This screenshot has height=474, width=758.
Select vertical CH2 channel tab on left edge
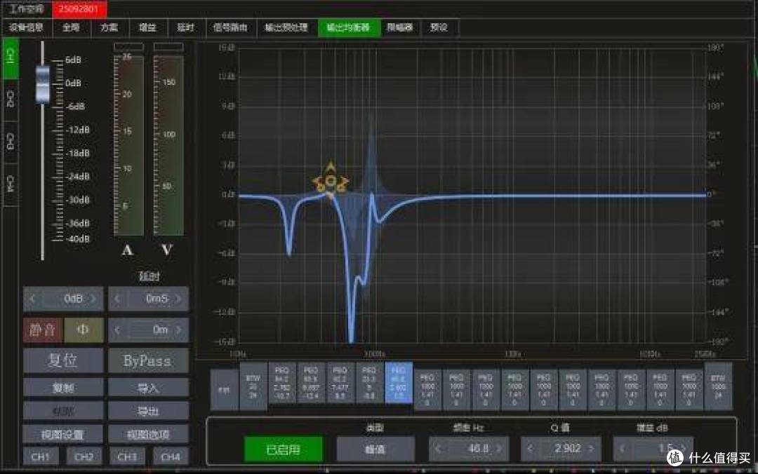(x=10, y=99)
